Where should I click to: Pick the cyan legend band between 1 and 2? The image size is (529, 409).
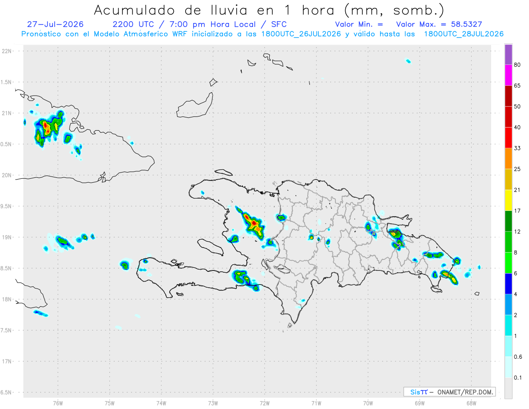click(x=508, y=326)
